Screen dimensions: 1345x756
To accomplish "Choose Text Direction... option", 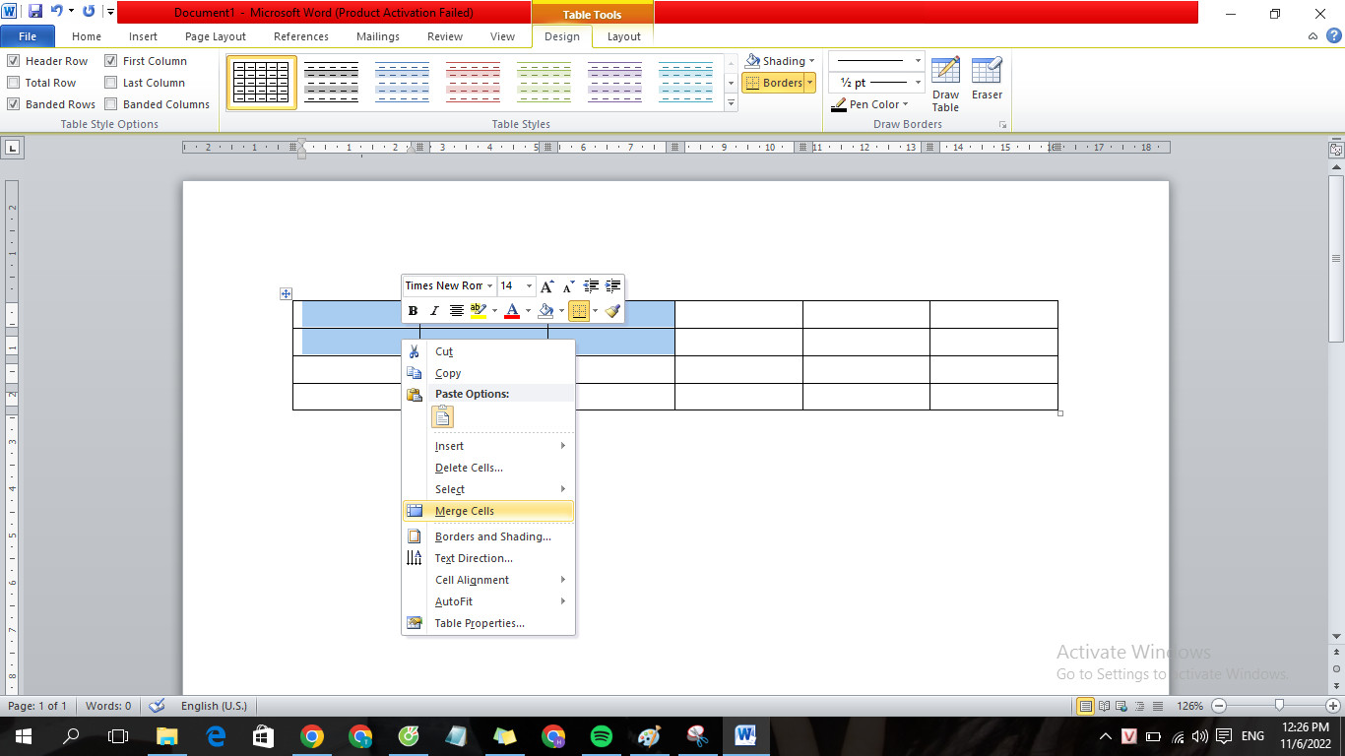I will 488,558.
